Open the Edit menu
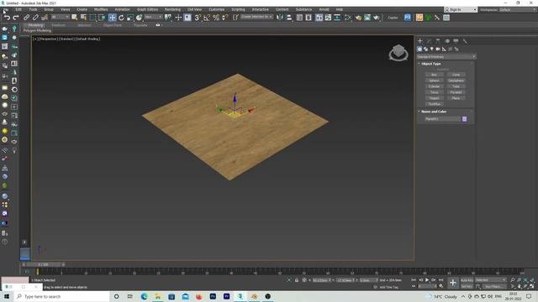Image resolution: width=538 pixels, height=302 pixels. point(18,9)
